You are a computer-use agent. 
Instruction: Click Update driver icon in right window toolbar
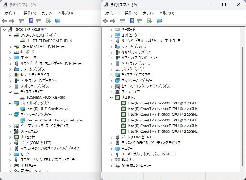coord(149,21)
